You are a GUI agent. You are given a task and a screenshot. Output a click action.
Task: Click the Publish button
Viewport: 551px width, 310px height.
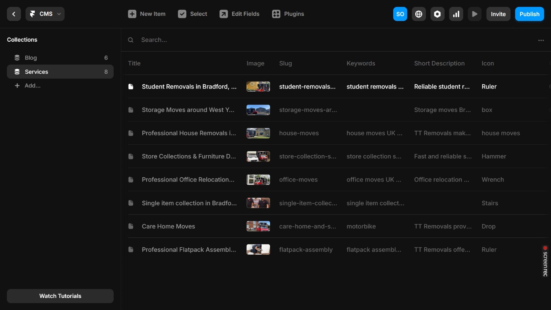530,14
